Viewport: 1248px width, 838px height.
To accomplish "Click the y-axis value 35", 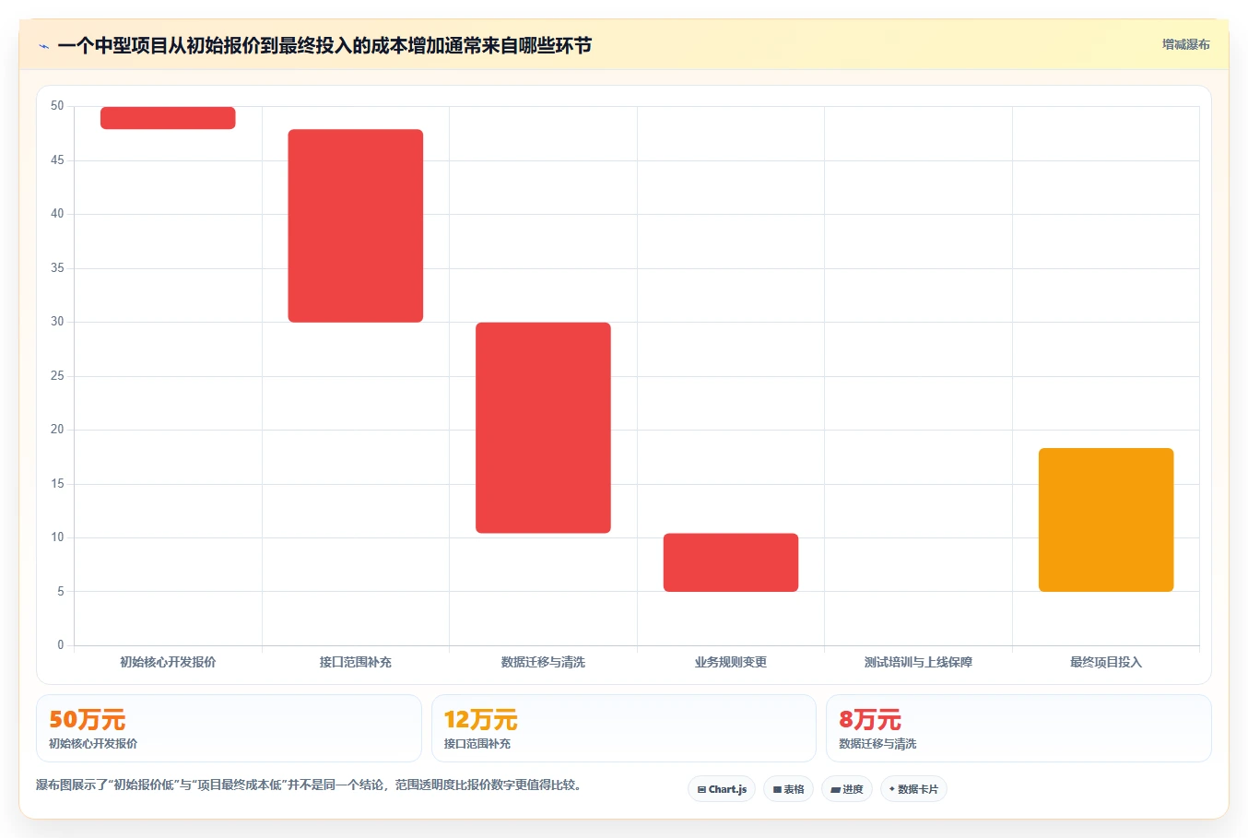I will (x=57, y=268).
